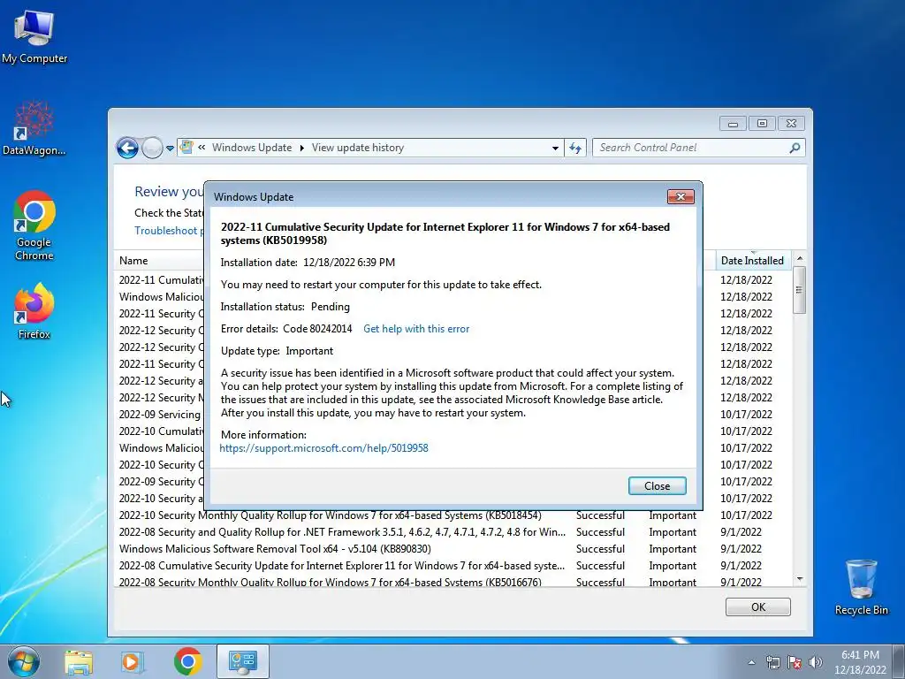Screen dimensions: 905x679
Task: Sort by Name column header
Action: click(159, 261)
